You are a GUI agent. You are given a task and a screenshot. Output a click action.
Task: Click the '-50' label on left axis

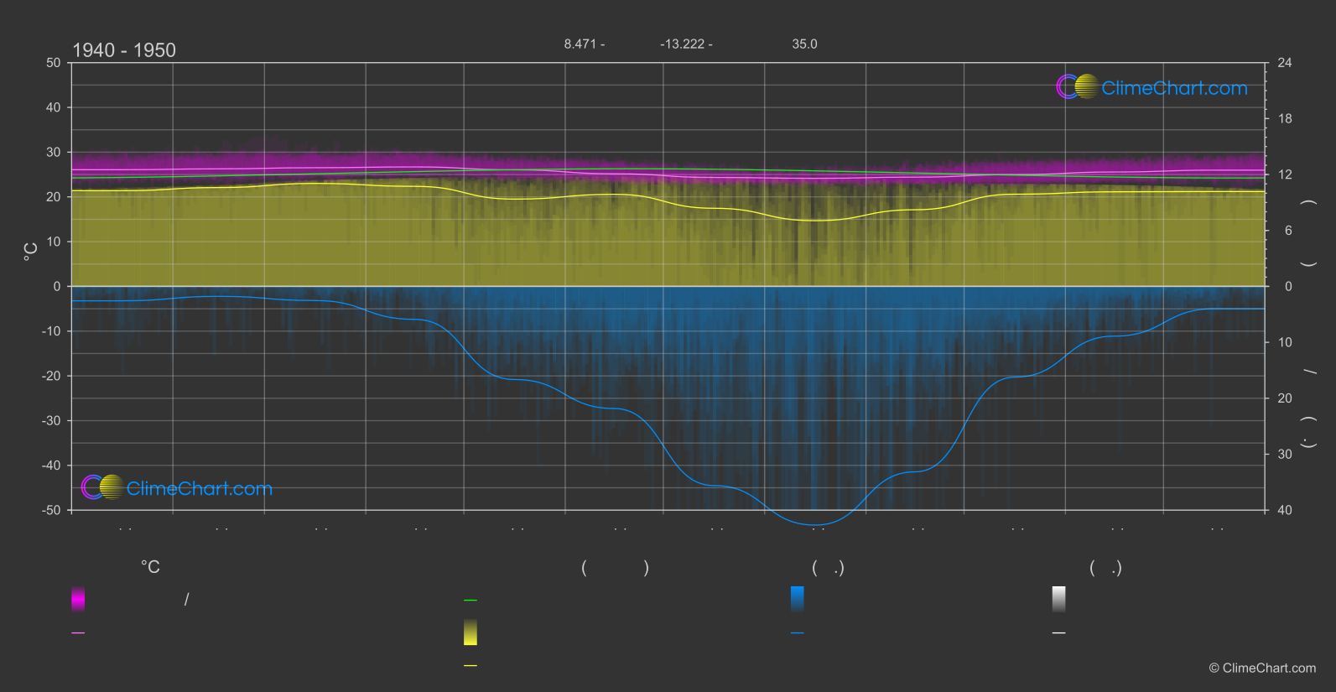click(x=51, y=510)
